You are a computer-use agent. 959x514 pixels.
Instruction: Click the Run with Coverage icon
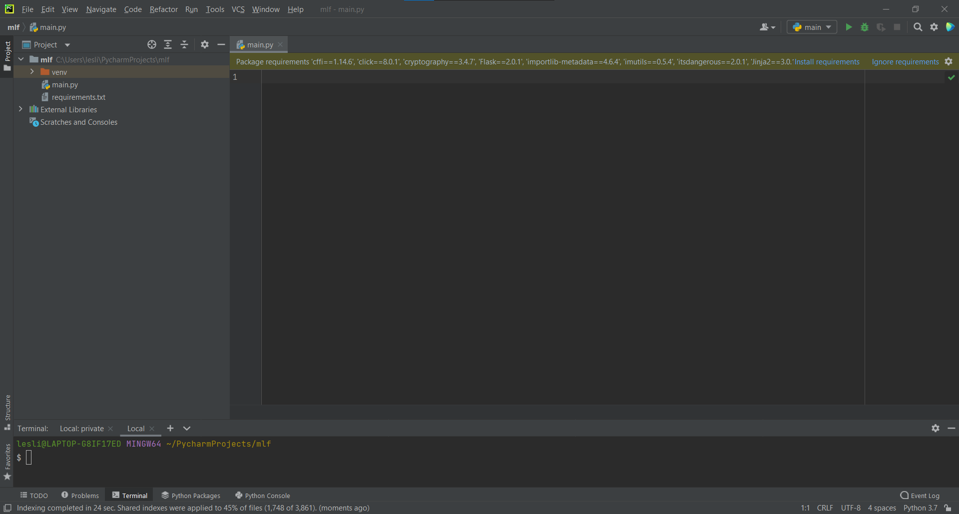click(x=881, y=27)
